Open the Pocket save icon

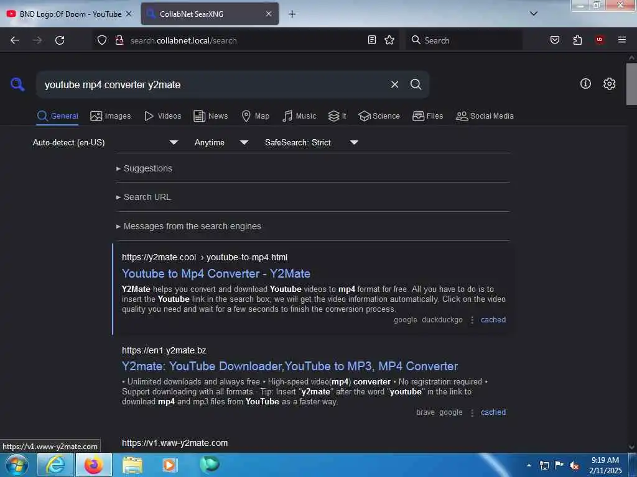point(555,40)
